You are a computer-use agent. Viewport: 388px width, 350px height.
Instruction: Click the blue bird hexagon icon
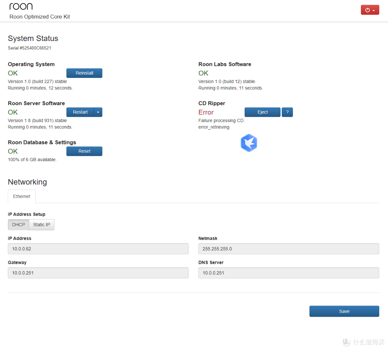pos(249,143)
